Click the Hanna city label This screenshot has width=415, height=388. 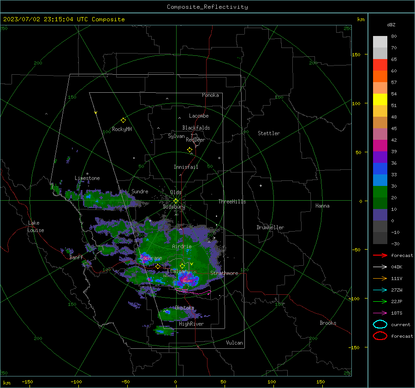click(x=322, y=206)
